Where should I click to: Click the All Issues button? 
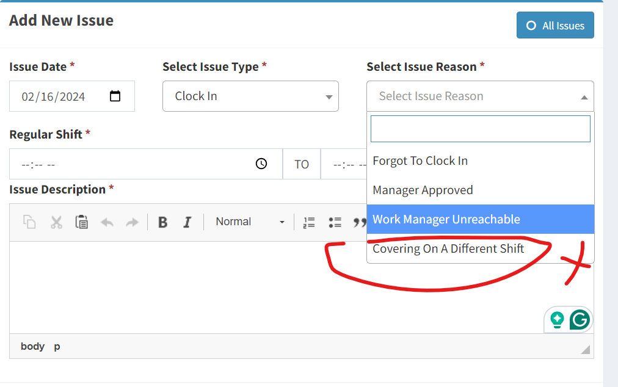click(555, 26)
